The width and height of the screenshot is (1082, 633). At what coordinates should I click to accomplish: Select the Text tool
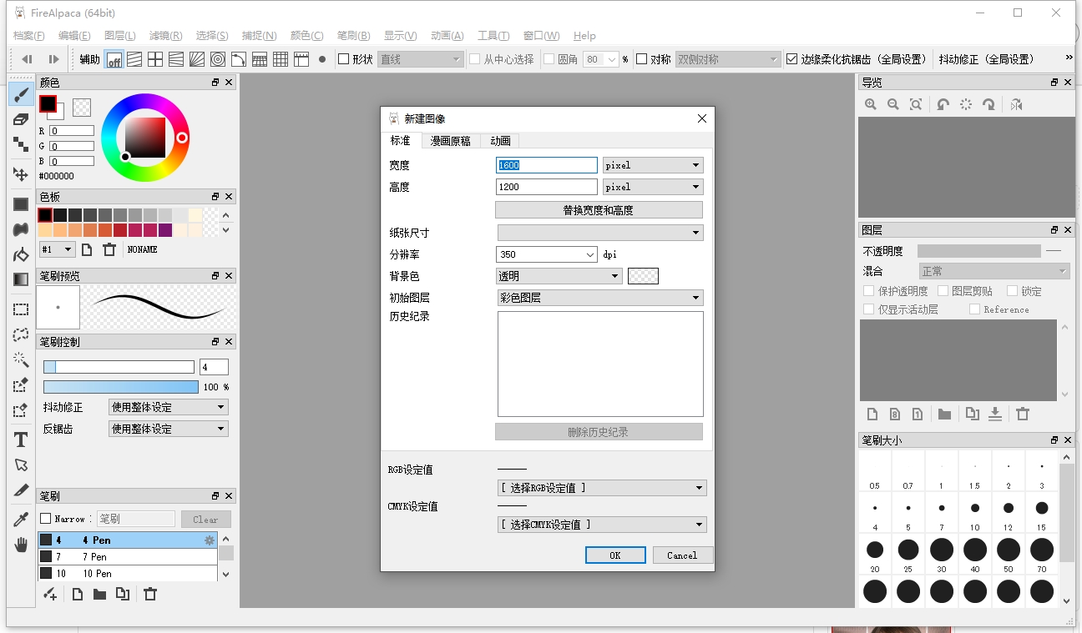(x=21, y=440)
